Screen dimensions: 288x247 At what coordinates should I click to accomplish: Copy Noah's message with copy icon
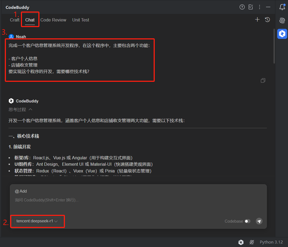(x=263, y=80)
